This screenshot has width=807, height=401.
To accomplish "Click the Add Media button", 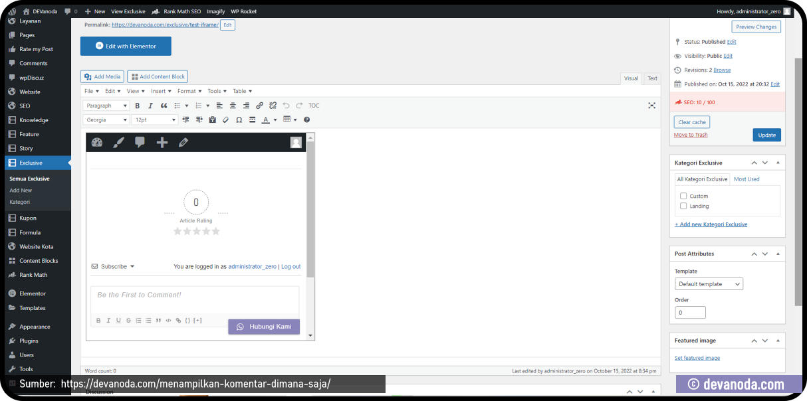I will point(102,77).
